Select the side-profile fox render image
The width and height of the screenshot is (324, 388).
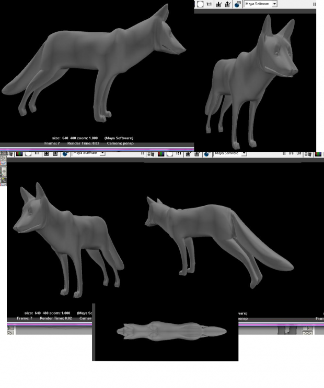click(x=94, y=64)
